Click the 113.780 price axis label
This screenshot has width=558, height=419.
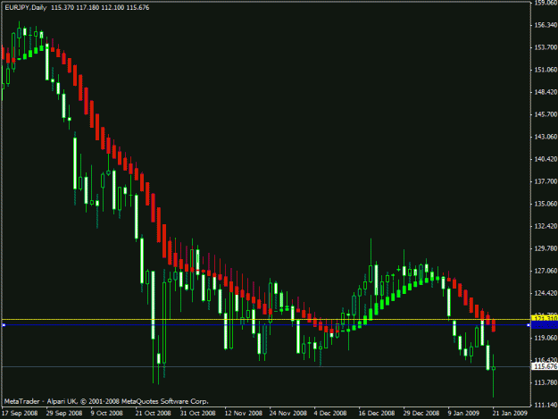[x=546, y=382]
